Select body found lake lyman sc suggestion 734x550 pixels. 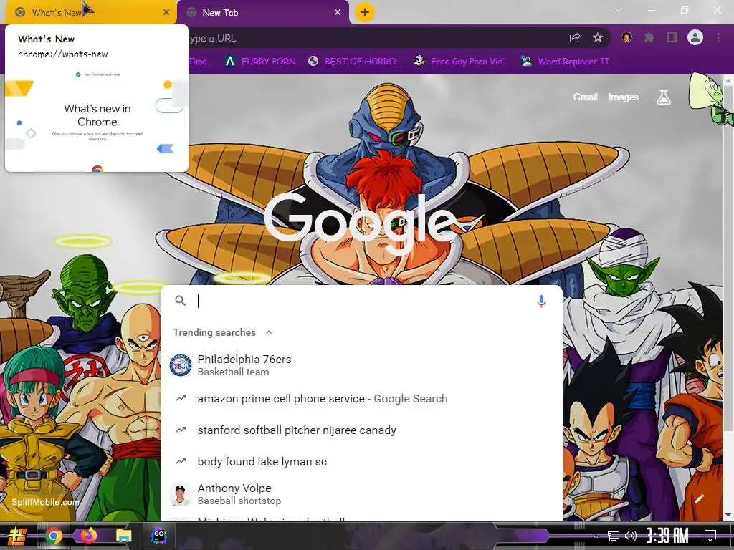click(361, 461)
